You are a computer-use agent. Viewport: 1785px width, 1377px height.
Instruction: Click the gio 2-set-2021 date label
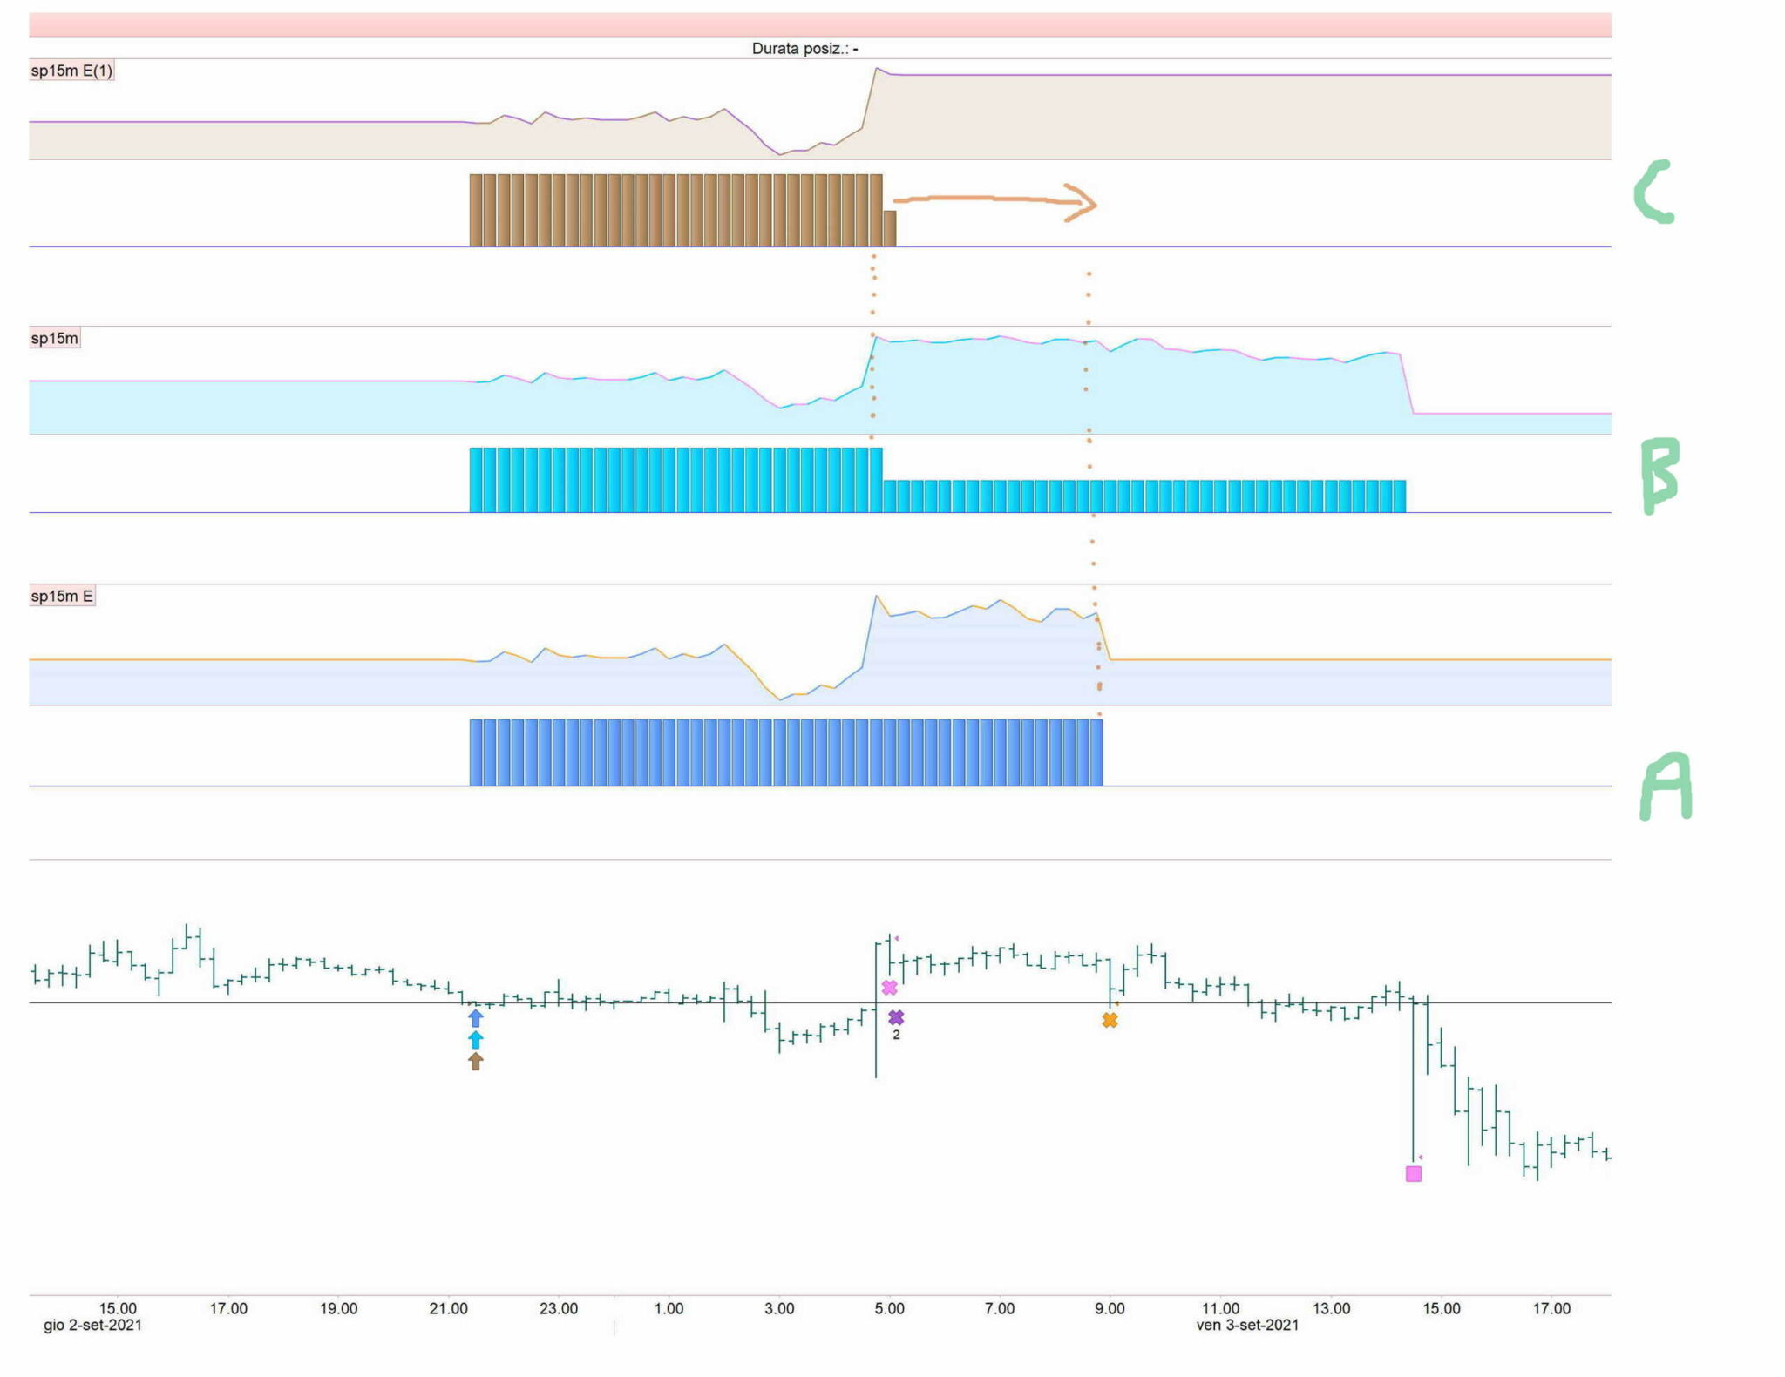(92, 1325)
